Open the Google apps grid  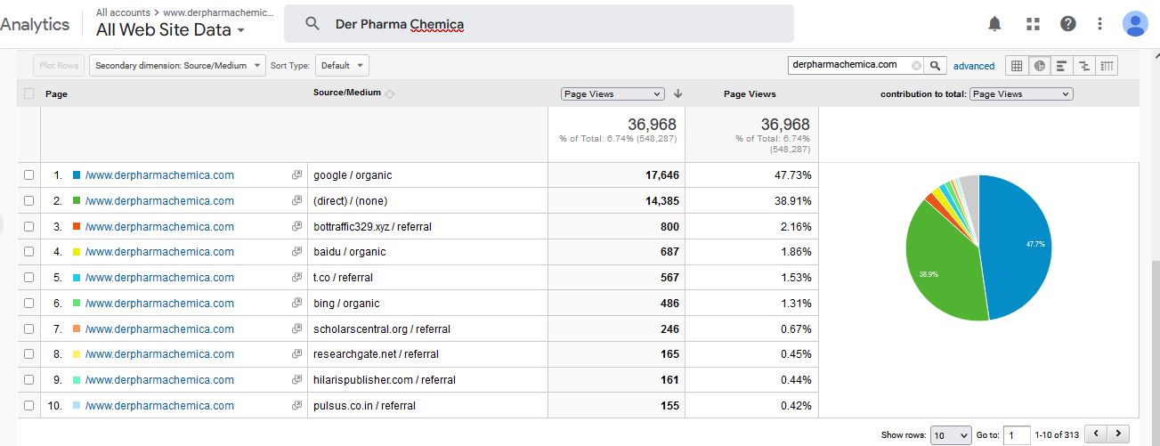point(1033,24)
